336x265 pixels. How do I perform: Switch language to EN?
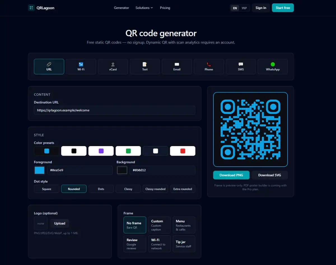(235, 8)
